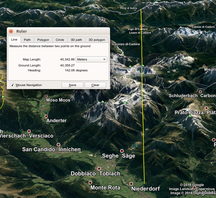This screenshot has width=216, height=198.
Task: Open the 3D polygon tab
Action: tap(97, 40)
